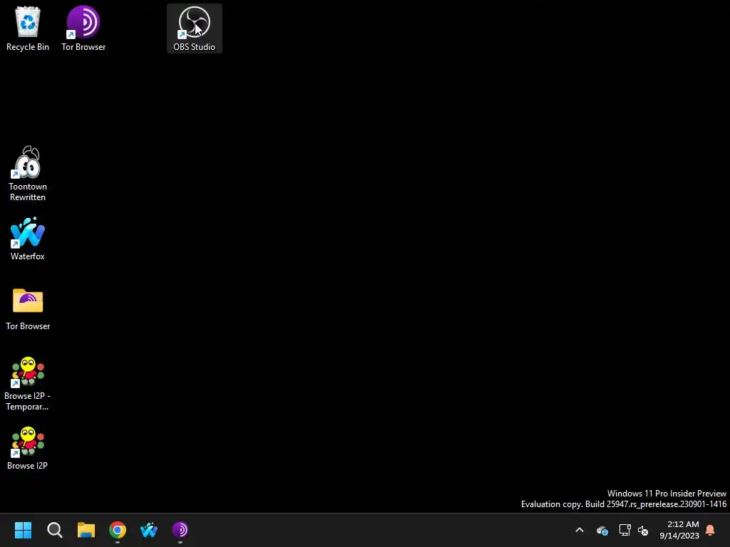Select the Browse I2P desktop shortcut
Viewport: 730px width, 547px height.
point(28,448)
